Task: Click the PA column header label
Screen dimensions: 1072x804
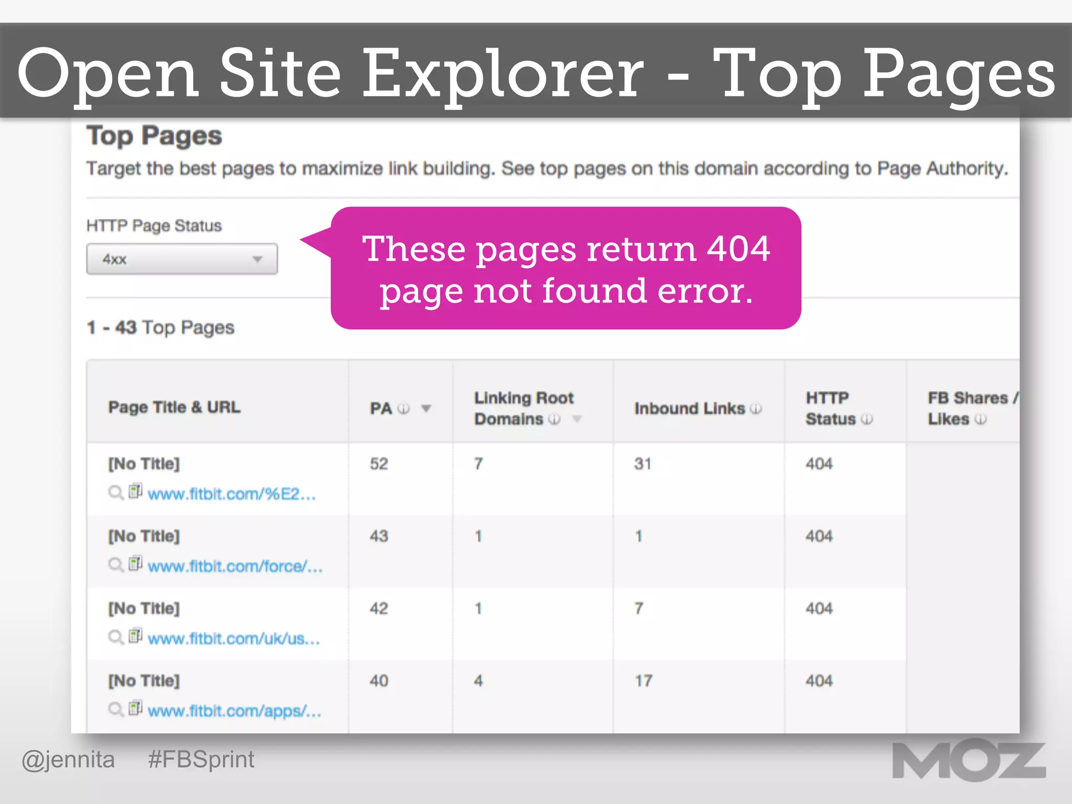Action: point(381,408)
